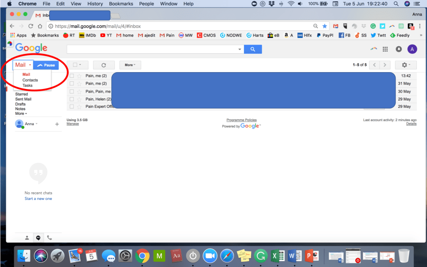Open the Programme Policies link

pyautogui.click(x=241, y=120)
